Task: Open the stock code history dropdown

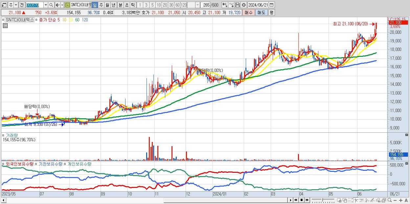Action: (46, 5)
